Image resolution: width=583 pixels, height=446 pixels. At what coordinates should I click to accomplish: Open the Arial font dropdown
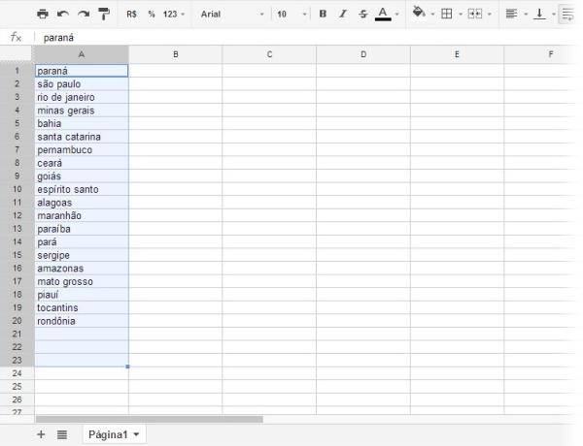pos(232,15)
